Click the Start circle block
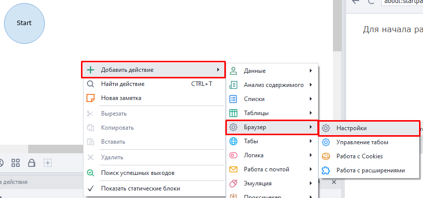 point(24,24)
